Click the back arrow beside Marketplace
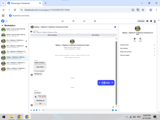The image size is (160, 120). tap(3, 25)
